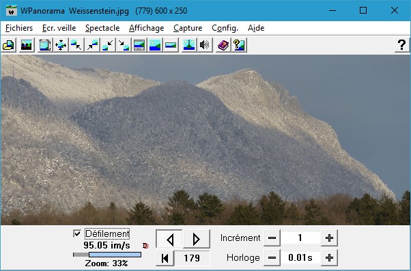The height and width of the screenshot is (271, 411).
Task: Decrease Incrément with the minus button
Action: pyautogui.click(x=272, y=238)
